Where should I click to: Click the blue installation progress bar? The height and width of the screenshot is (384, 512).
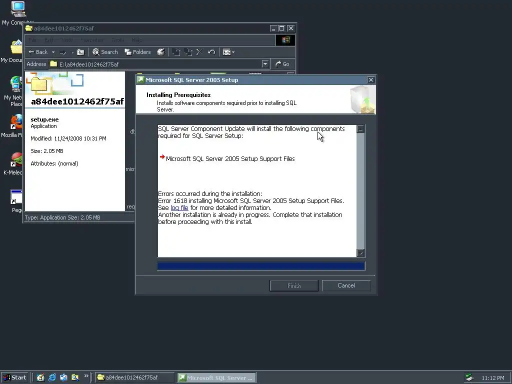pos(261,266)
